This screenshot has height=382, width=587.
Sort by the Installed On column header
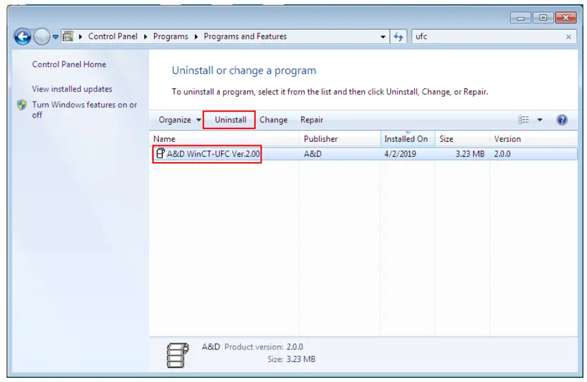(x=406, y=139)
